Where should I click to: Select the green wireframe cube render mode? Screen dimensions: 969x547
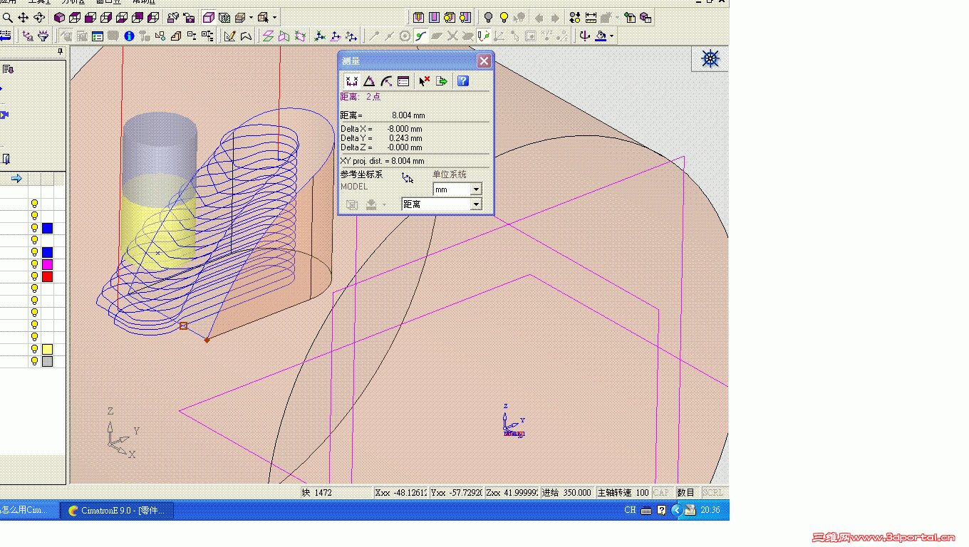224,17
